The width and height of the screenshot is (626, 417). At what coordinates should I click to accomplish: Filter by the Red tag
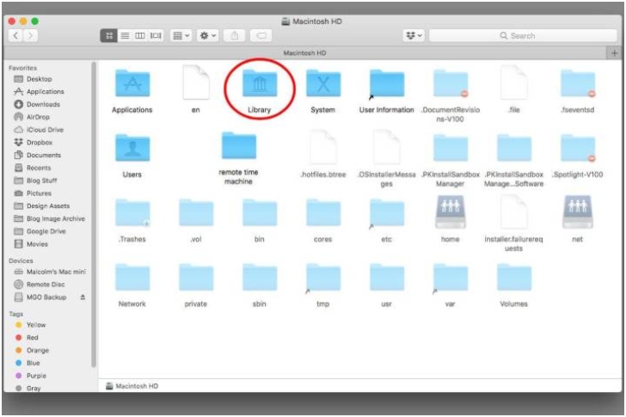tap(27, 338)
